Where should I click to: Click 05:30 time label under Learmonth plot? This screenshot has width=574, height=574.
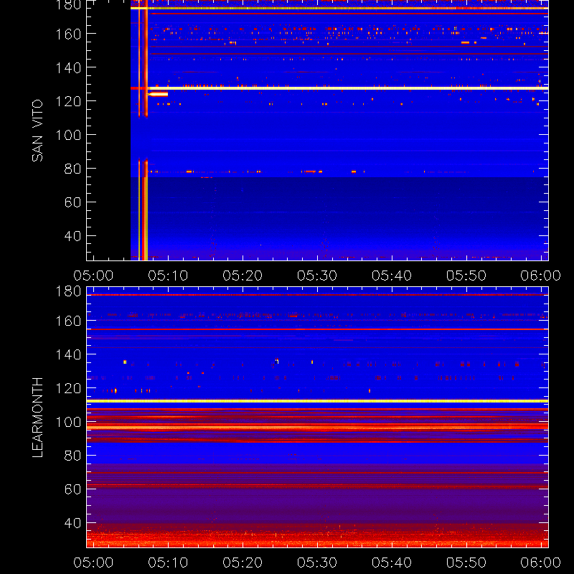tap(317, 563)
